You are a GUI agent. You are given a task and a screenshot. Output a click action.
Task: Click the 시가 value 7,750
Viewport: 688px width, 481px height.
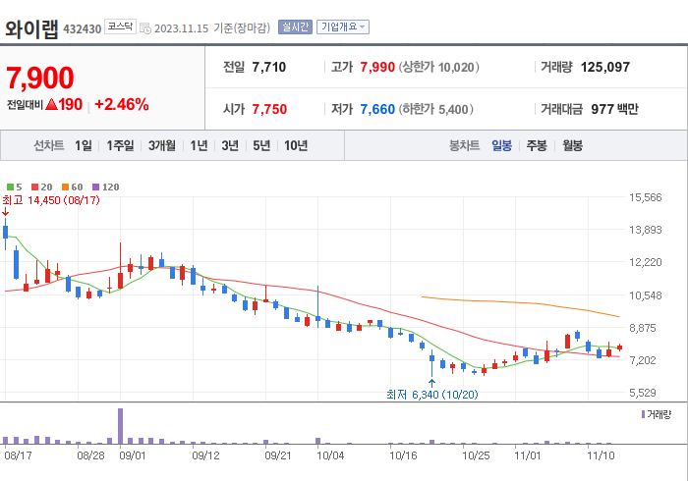pos(269,109)
